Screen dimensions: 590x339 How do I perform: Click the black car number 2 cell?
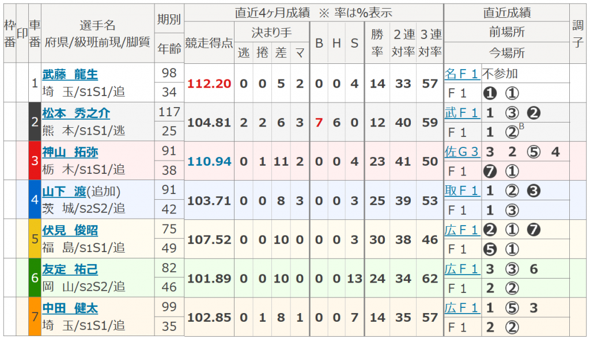click(x=35, y=122)
